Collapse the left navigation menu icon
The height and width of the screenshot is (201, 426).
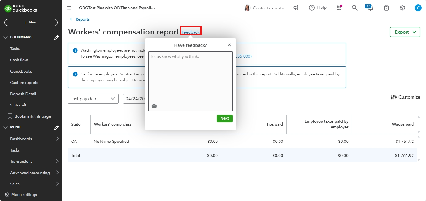pyautogui.click(x=70, y=8)
